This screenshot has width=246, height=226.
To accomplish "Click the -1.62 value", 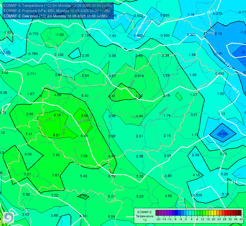I will coord(60,35).
